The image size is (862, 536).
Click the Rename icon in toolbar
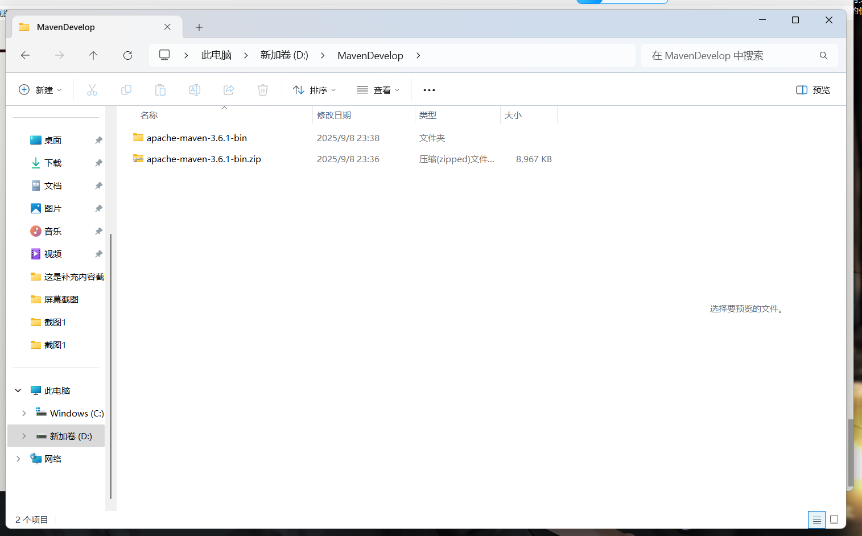pos(195,90)
